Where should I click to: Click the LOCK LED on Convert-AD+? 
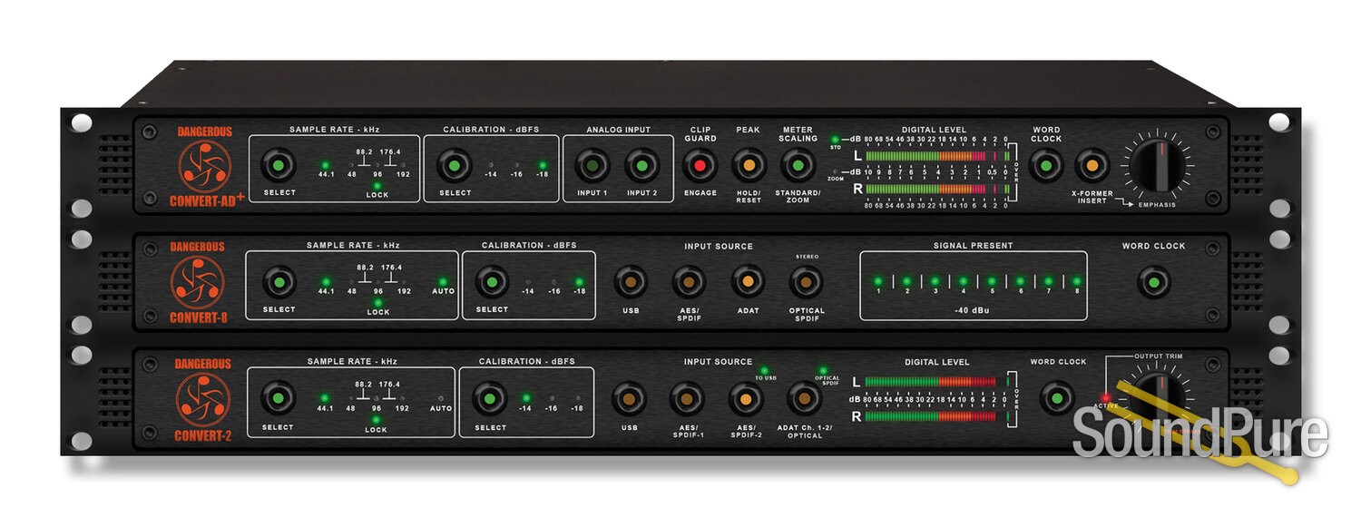pyautogui.click(x=377, y=185)
